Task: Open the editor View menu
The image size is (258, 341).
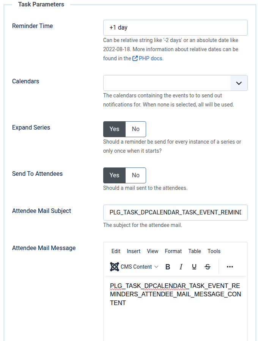Action: pos(153,251)
